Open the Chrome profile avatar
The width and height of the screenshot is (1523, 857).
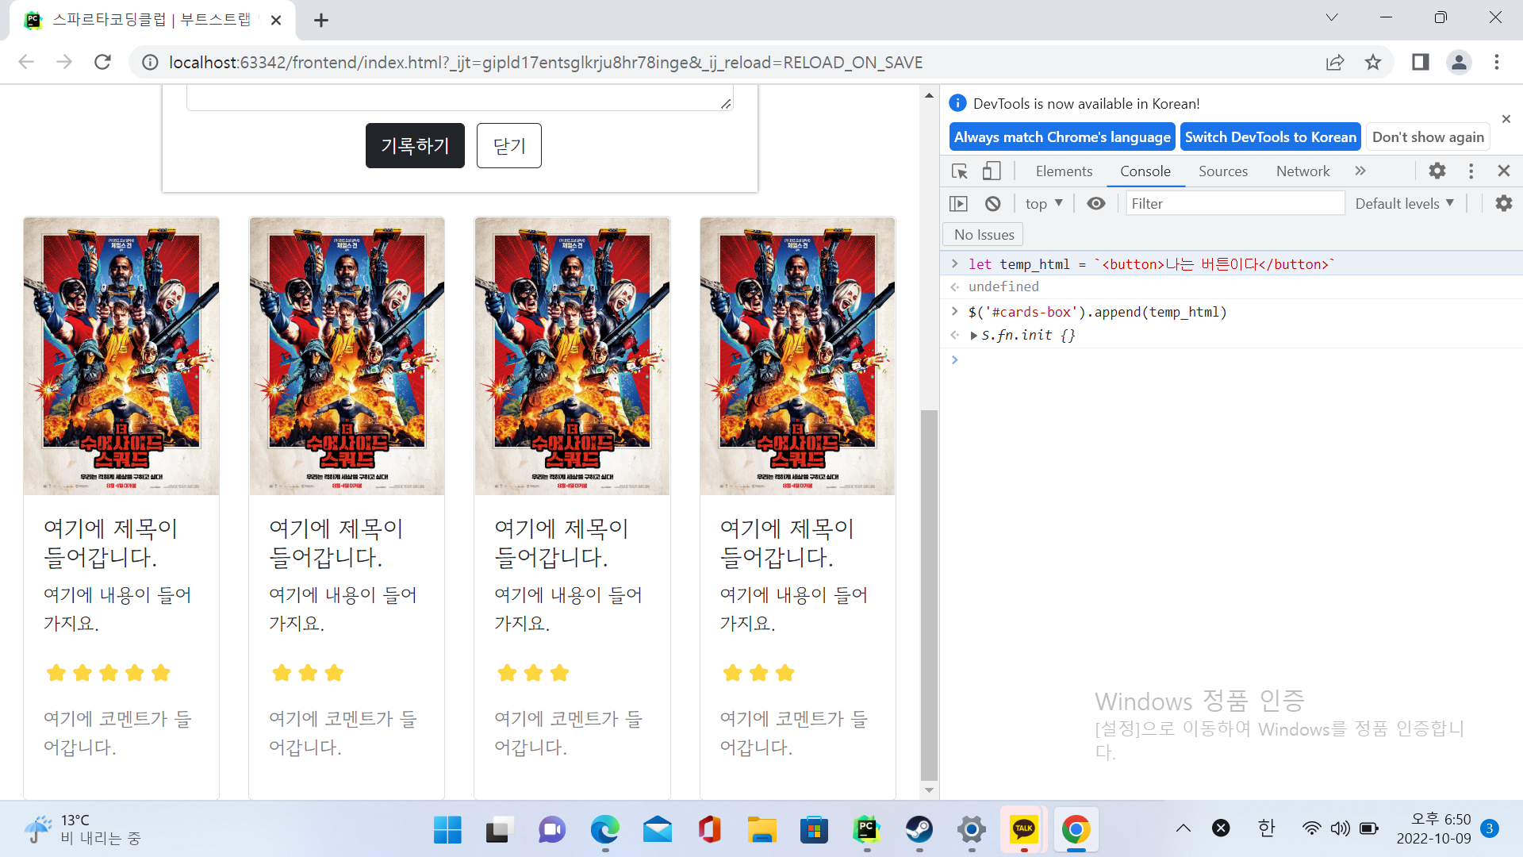(1459, 62)
